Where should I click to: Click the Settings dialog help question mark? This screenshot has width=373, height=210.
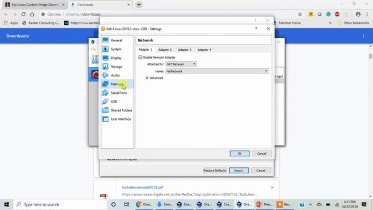tap(256, 29)
